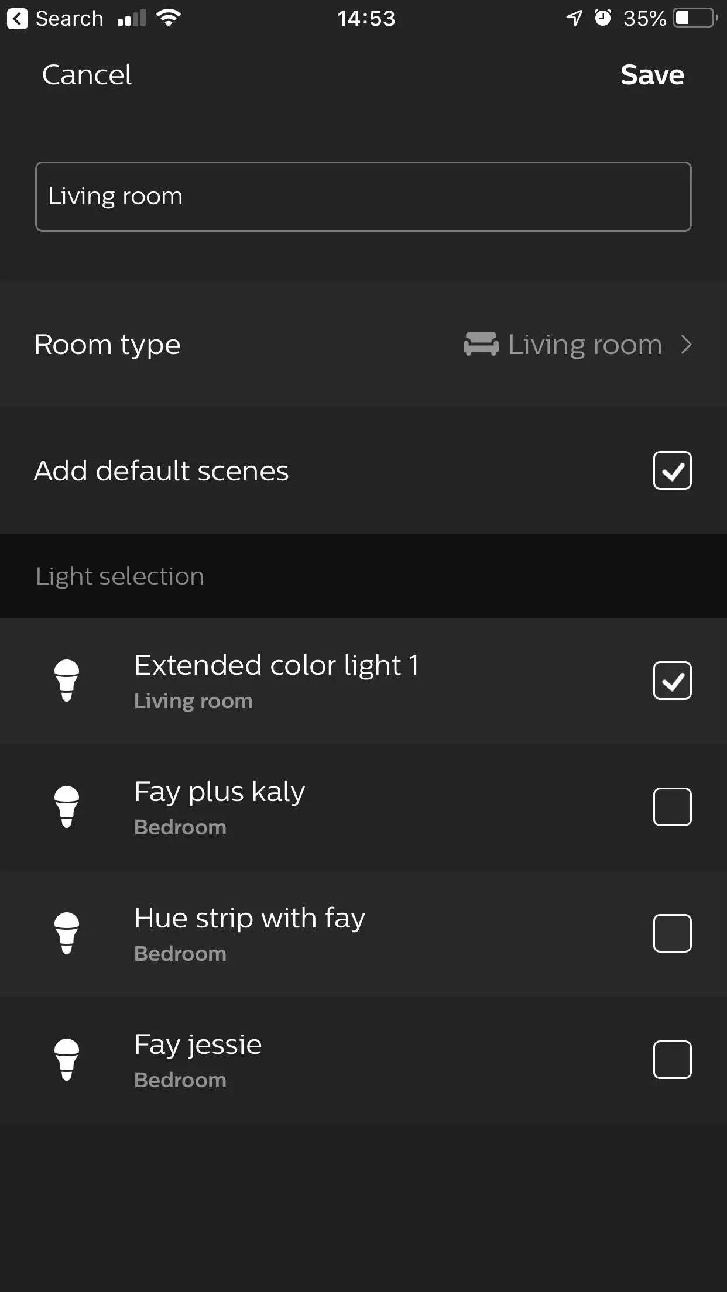Click the couch icon for the room type
The width and height of the screenshot is (727, 1292).
480,344
